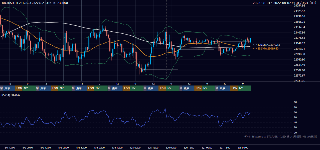This screenshot has height=150, width=320.
Task: Click price axis label 22760.90
Action: click(x=299, y=59)
